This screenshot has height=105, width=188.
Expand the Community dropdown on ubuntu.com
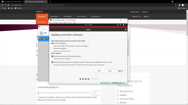tap(83, 16)
